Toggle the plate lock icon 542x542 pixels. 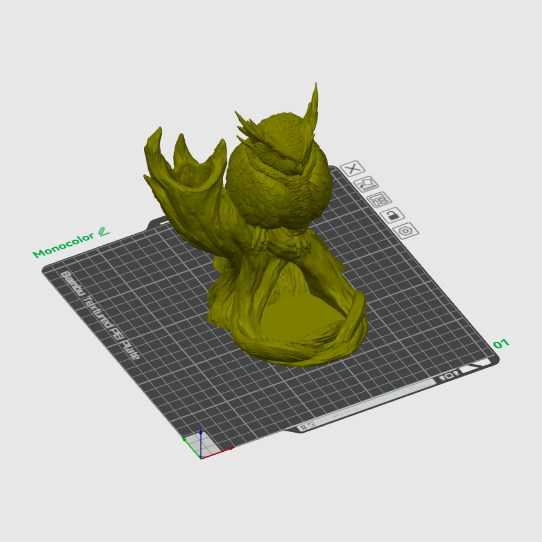[x=392, y=215]
